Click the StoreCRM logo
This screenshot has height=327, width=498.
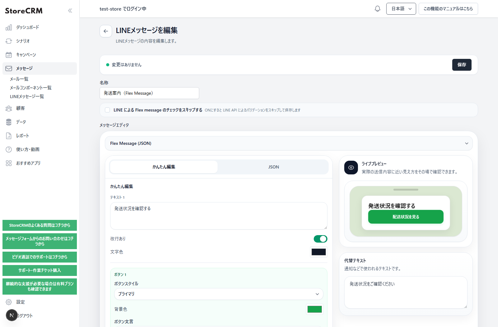coord(24,11)
